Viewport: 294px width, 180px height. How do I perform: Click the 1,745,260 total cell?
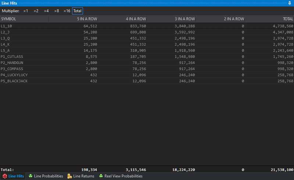coord(283,57)
